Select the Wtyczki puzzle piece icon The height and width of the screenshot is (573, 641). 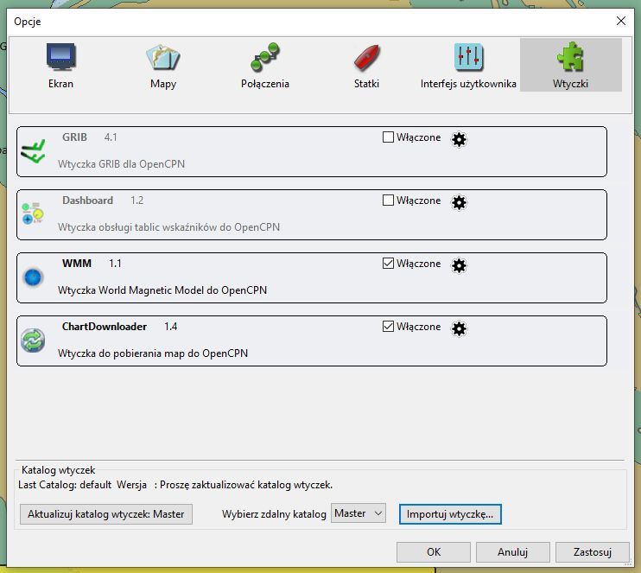(570, 56)
